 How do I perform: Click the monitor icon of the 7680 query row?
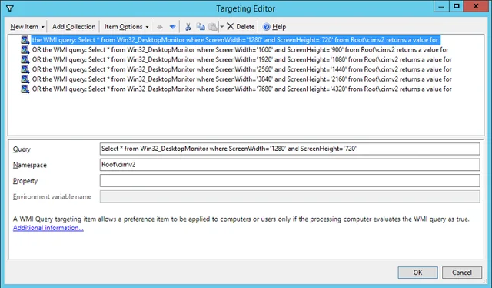[x=25, y=89]
